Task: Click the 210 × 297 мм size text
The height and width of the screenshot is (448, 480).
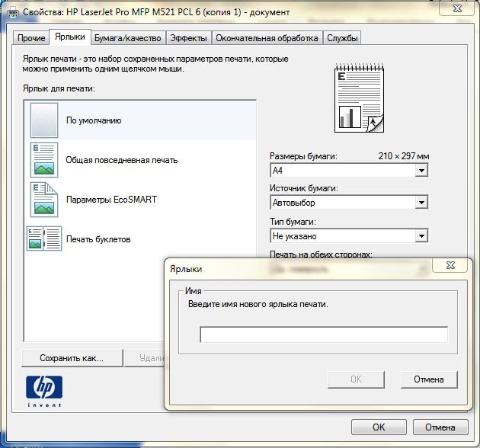Action: pos(404,156)
